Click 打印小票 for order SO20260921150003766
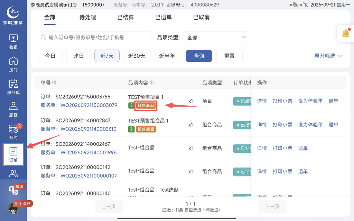Image resolution: width=354 pixels, height=221 pixels. point(282,101)
